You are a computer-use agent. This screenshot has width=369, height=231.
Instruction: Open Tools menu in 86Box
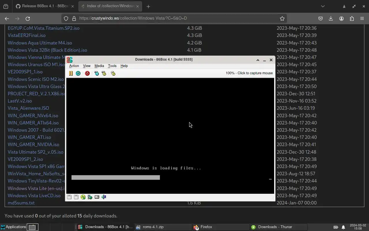112,66
